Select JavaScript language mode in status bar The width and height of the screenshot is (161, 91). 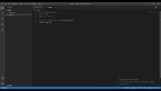click(x=150, y=88)
